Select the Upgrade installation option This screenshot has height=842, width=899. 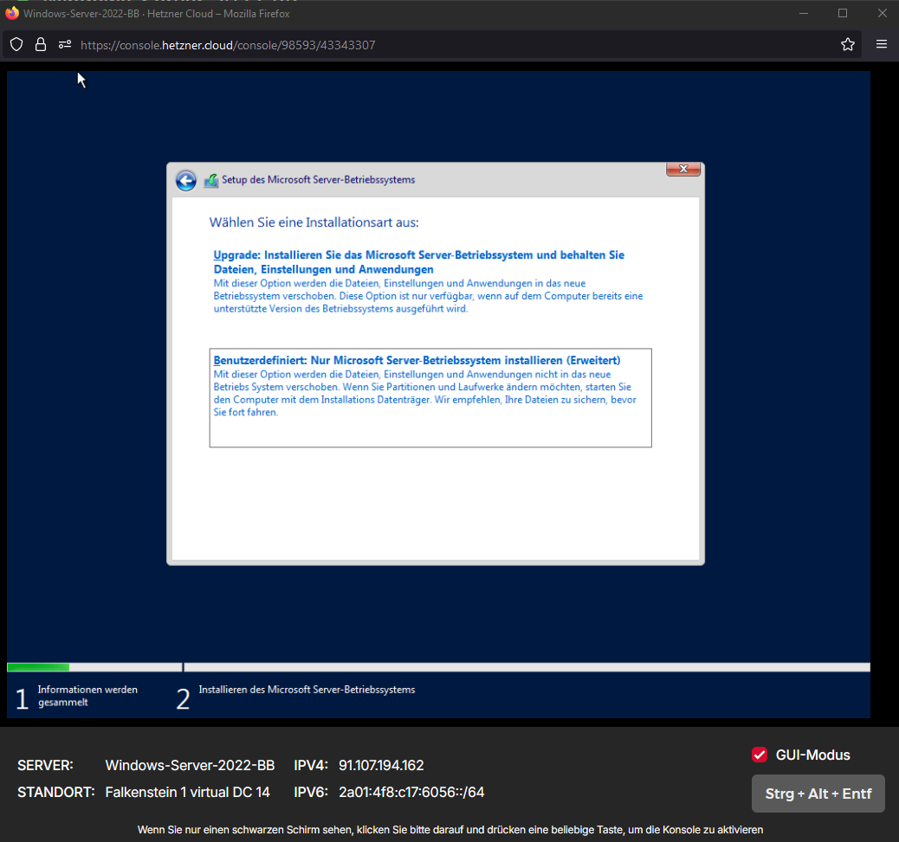(418, 262)
